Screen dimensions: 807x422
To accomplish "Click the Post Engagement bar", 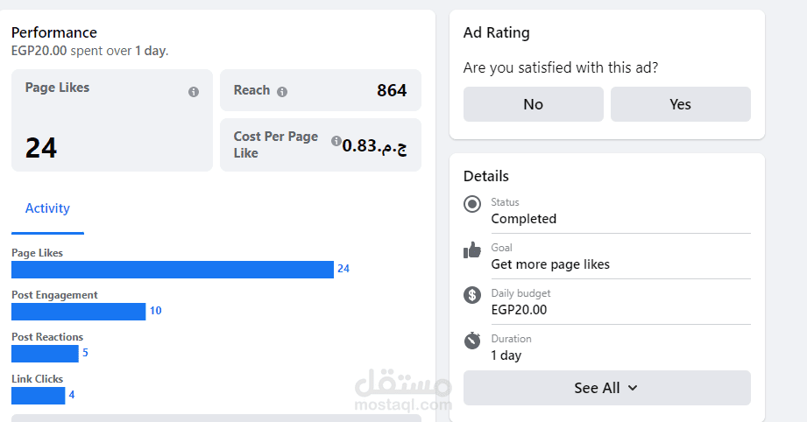I will 78,312.
